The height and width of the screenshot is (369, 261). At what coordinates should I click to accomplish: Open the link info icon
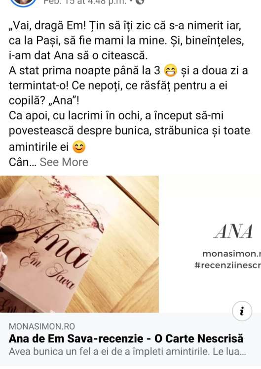tap(242, 311)
